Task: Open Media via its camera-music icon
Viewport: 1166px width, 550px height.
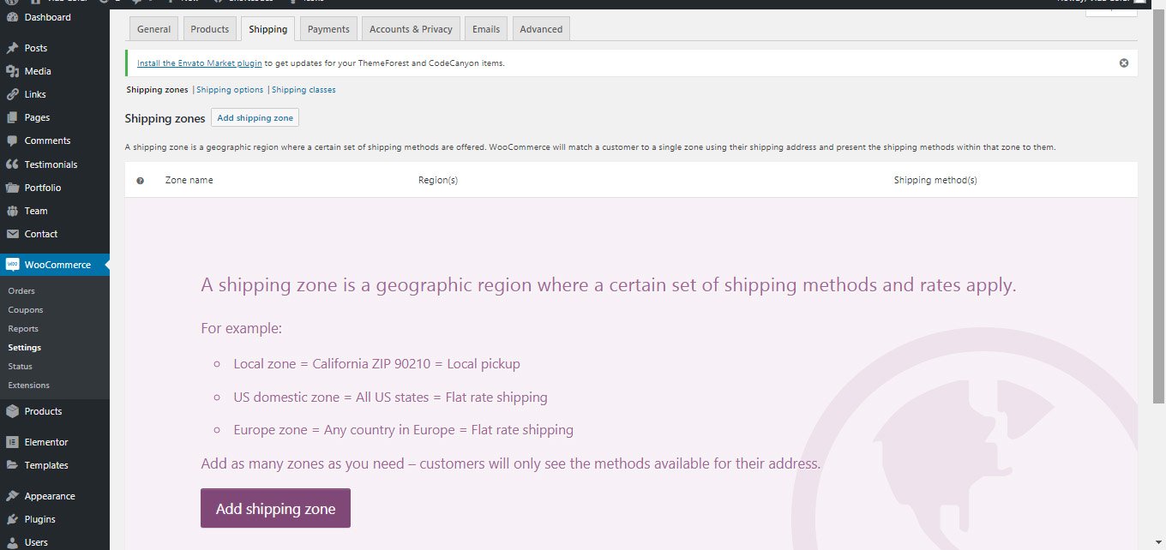Action: [x=12, y=71]
